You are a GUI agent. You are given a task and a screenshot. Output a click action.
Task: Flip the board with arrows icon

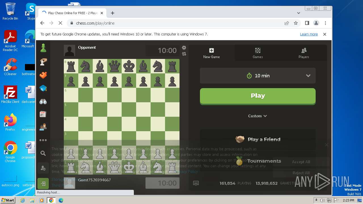coord(184,54)
